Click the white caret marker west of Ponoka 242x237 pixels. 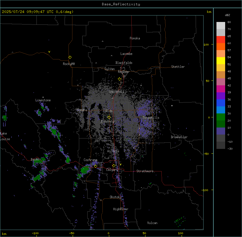(103, 41)
